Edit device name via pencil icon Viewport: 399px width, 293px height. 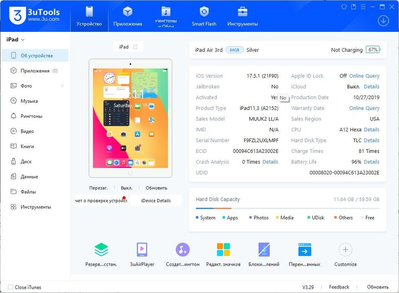pyautogui.click(x=136, y=47)
